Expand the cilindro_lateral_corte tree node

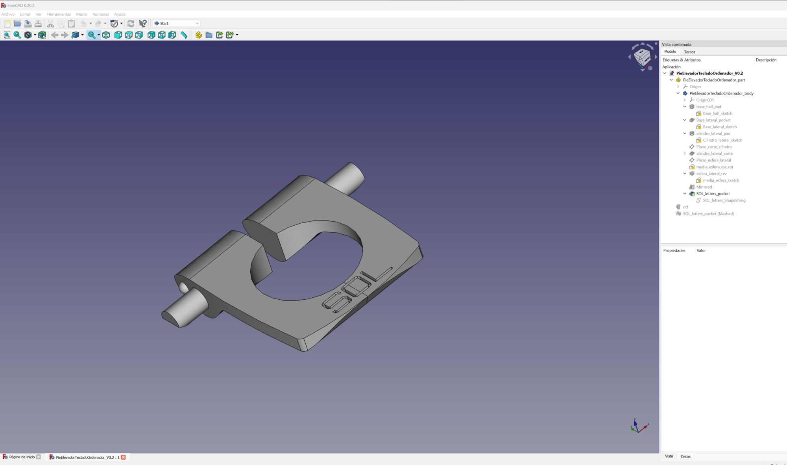(685, 154)
